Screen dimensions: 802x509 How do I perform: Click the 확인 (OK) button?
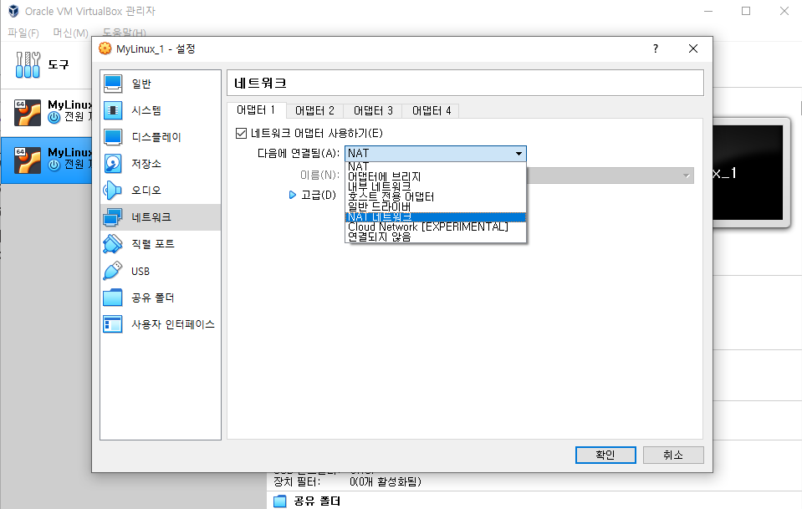605,456
